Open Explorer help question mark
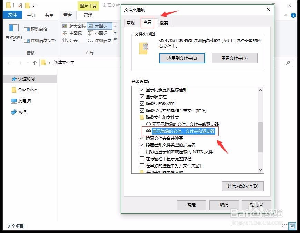Image resolution: width=300 pixels, height=233 pixels. point(293,15)
